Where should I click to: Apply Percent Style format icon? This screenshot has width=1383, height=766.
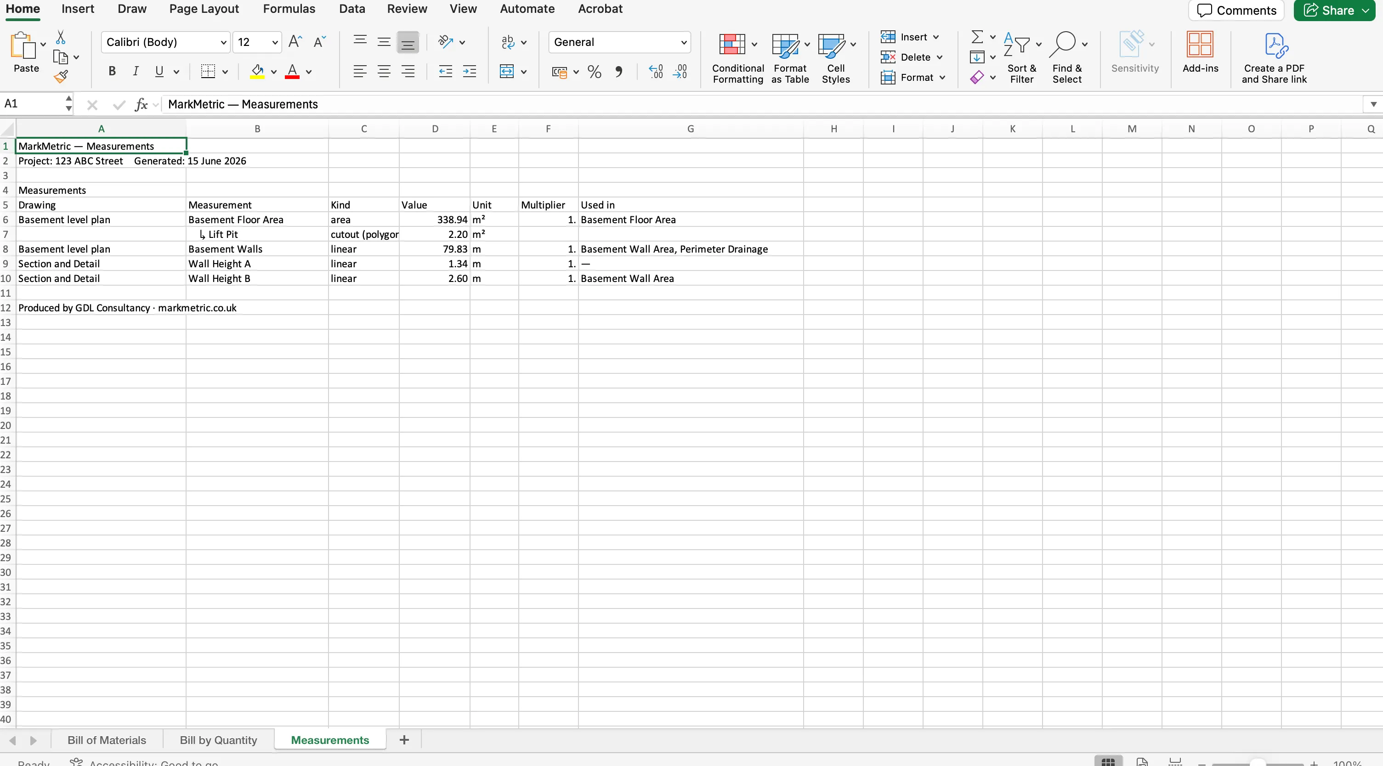595,71
